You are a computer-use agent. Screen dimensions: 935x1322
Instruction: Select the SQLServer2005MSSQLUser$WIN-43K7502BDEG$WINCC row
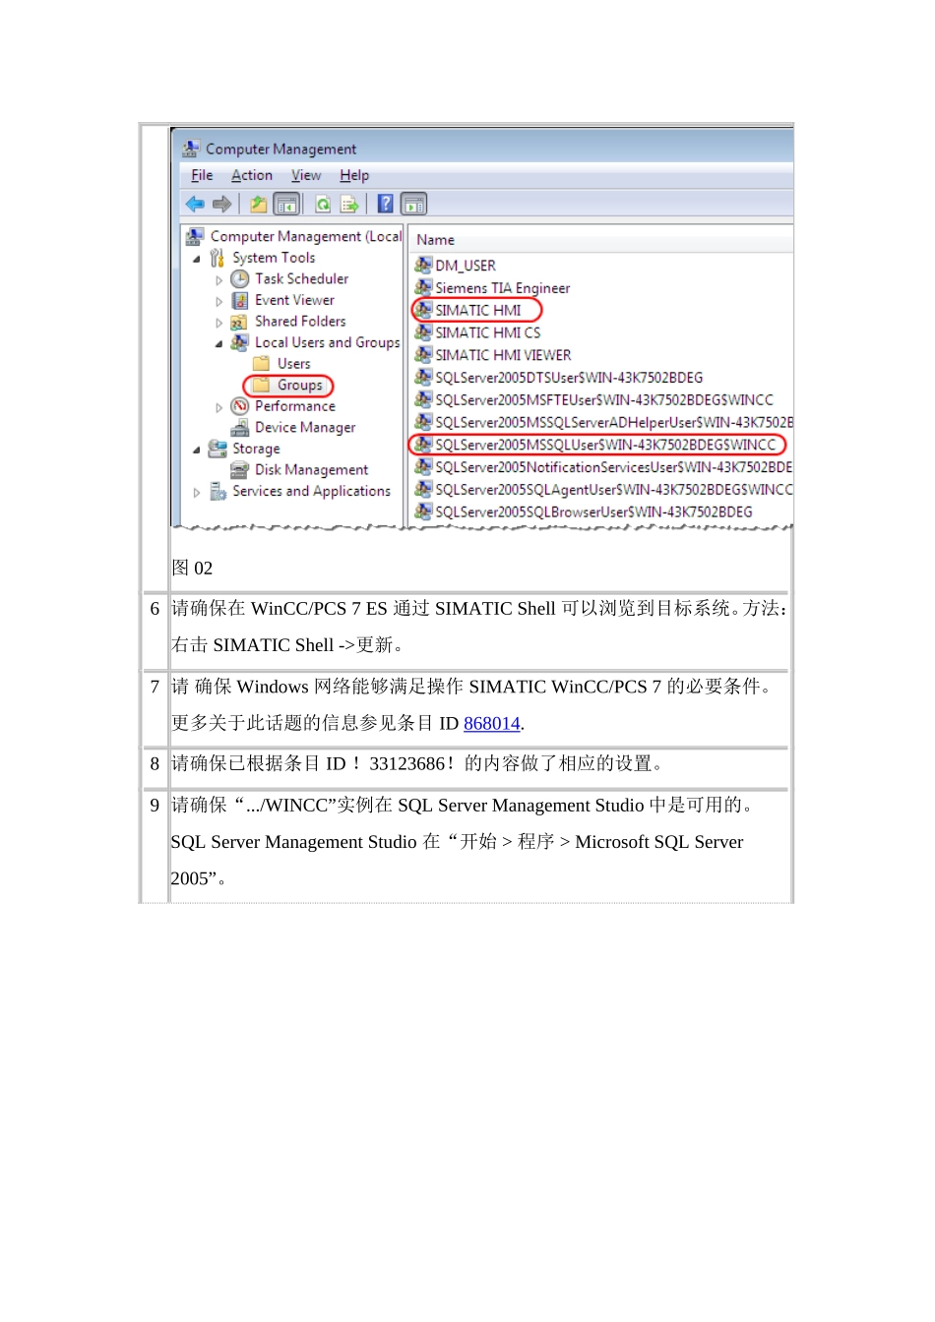[605, 445]
